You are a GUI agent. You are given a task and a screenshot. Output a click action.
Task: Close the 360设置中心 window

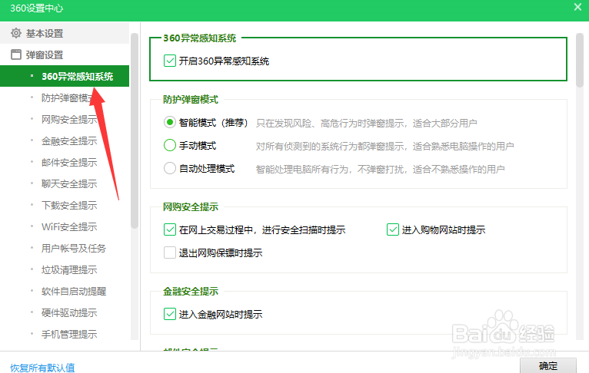577,7
